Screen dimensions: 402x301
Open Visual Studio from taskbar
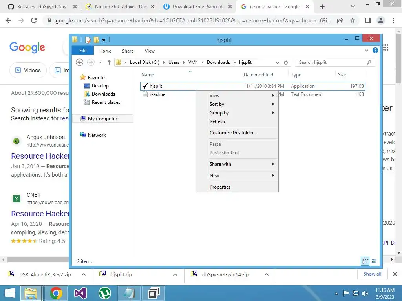click(80, 293)
